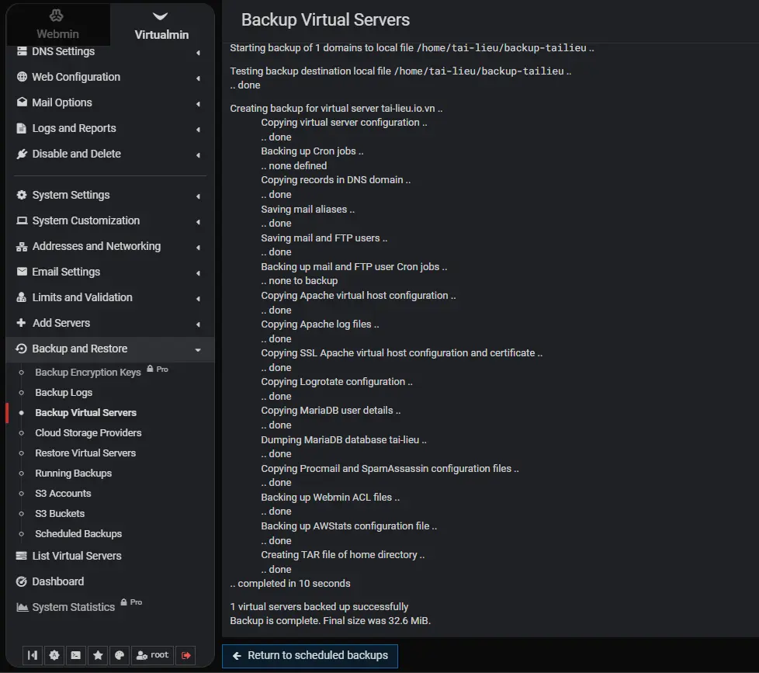This screenshot has width=759, height=673.
Task: Open the Backup Logs link
Action: point(63,392)
